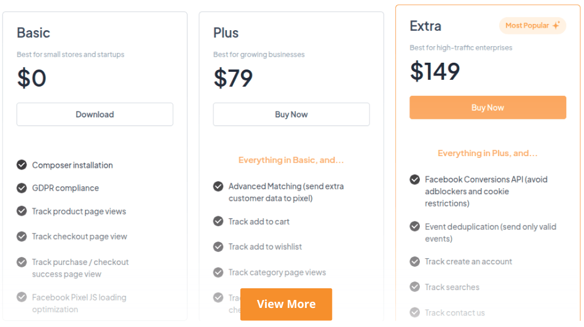584x327 pixels.
Task: Click checkmark icon beside Composer installation
Action: (22, 165)
